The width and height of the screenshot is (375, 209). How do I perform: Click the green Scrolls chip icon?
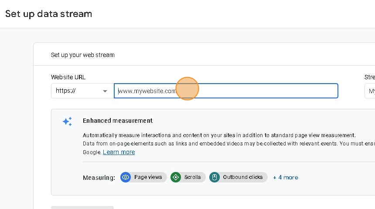(176, 177)
